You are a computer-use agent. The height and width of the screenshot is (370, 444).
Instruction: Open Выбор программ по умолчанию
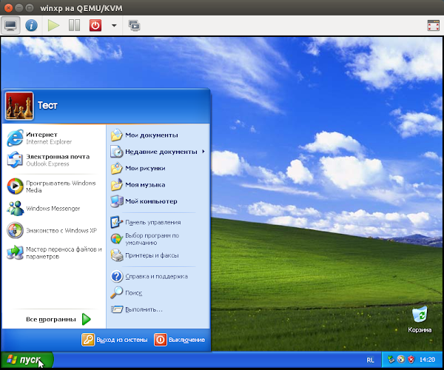[158, 239]
